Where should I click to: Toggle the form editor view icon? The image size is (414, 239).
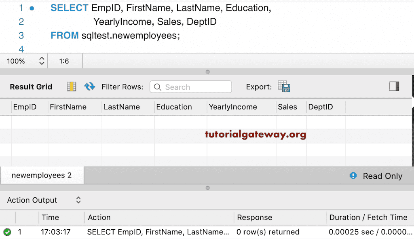pos(71,87)
